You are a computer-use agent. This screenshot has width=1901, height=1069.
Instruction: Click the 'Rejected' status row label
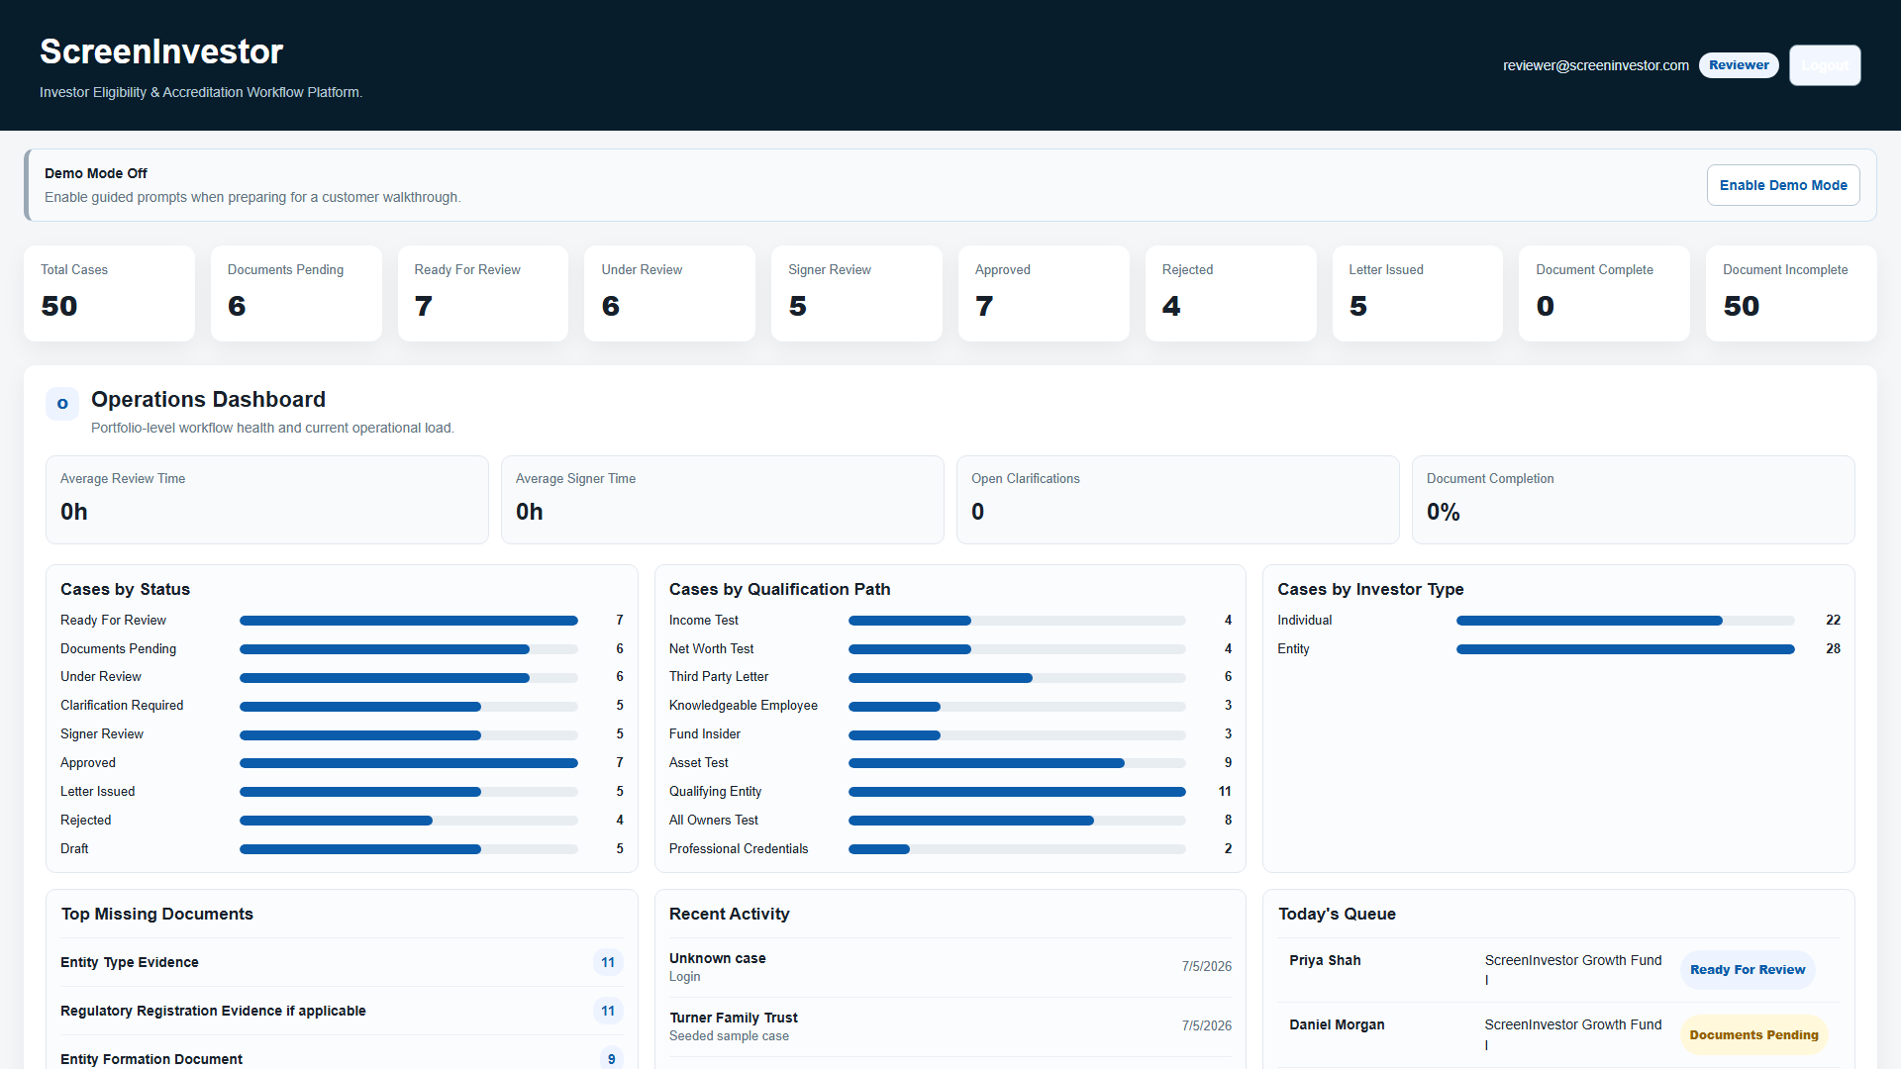point(86,821)
